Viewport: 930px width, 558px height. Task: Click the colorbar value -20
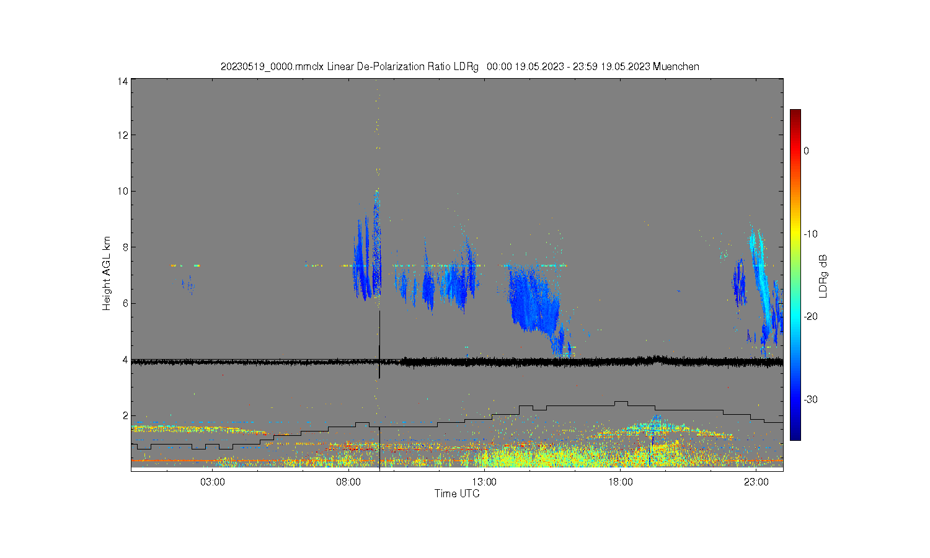pyautogui.click(x=811, y=316)
